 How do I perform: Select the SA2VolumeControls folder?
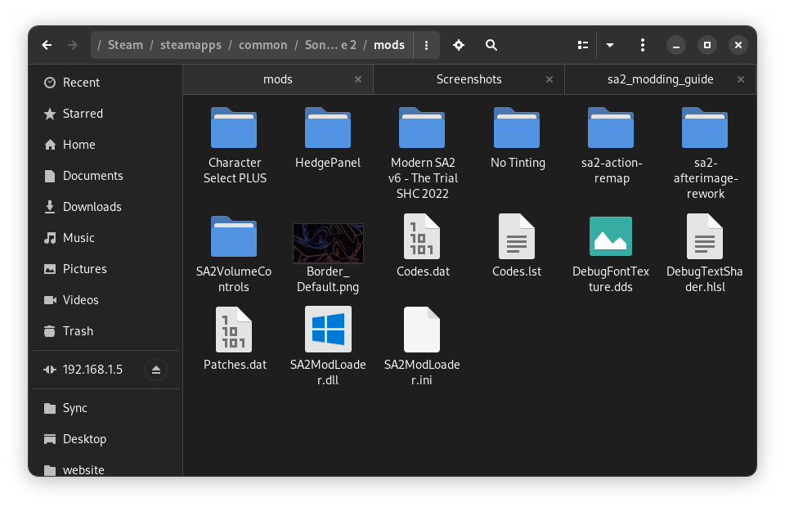pyautogui.click(x=234, y=253)
